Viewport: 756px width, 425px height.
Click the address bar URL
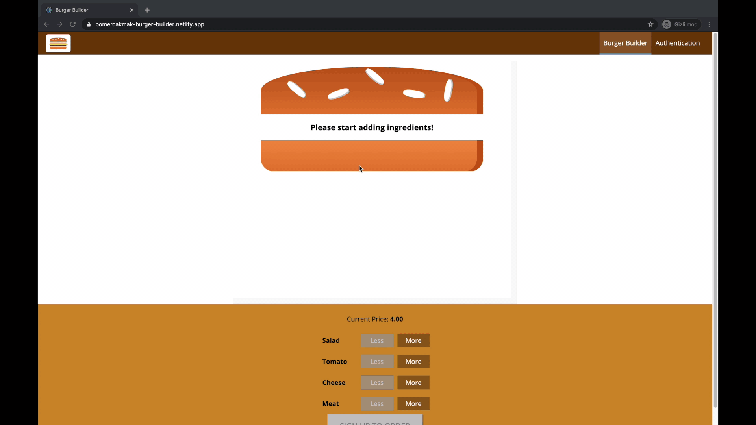coord(150,24)
